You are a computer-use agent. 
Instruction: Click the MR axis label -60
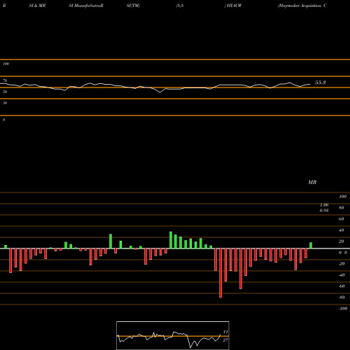(342, 286)
